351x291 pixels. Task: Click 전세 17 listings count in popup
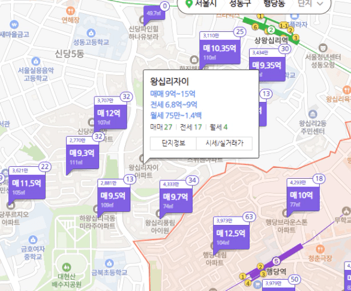(x=191, y=127)
